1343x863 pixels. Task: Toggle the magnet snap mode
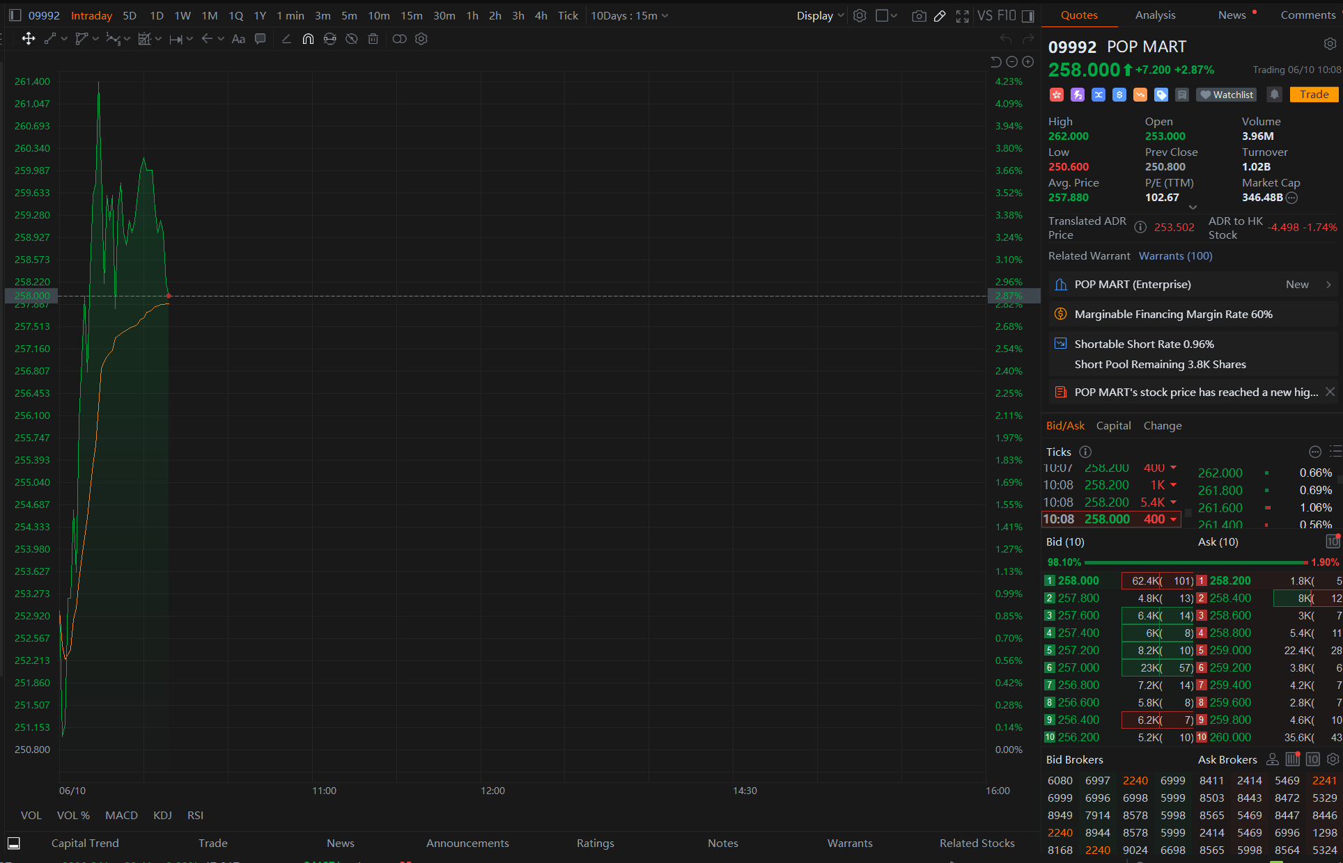308,39
